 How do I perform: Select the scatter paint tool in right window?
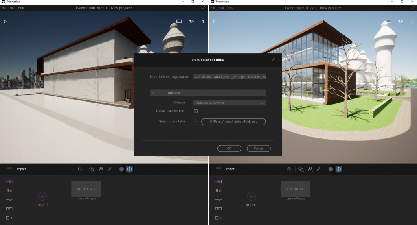click(310, 169)
